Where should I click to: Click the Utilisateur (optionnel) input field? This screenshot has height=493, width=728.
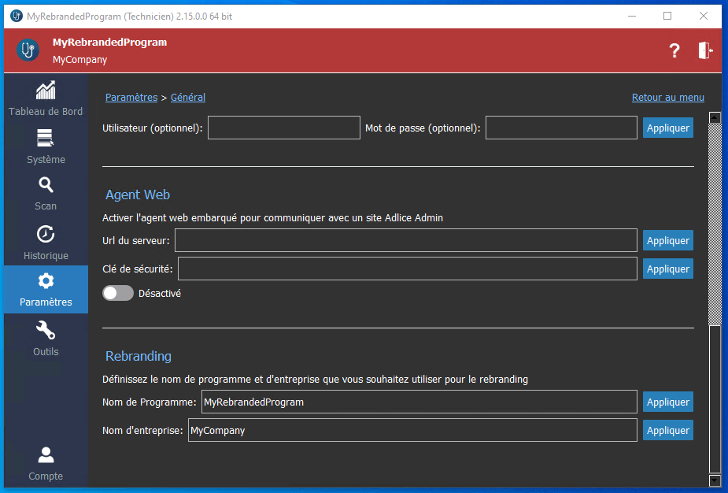click(283, 128)
